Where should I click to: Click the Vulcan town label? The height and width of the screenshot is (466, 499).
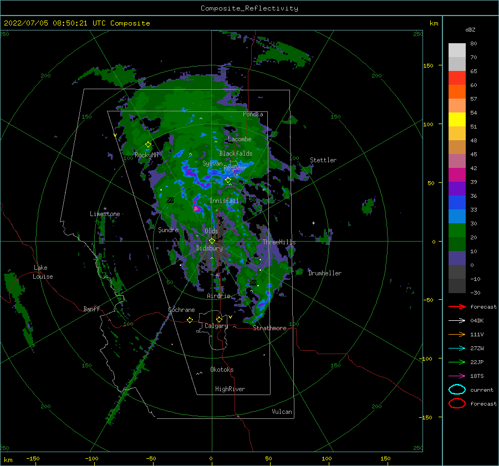(282, 412)
